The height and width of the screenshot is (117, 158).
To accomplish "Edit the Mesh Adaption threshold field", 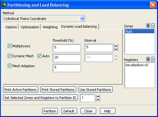I will (x=67, y=68).
